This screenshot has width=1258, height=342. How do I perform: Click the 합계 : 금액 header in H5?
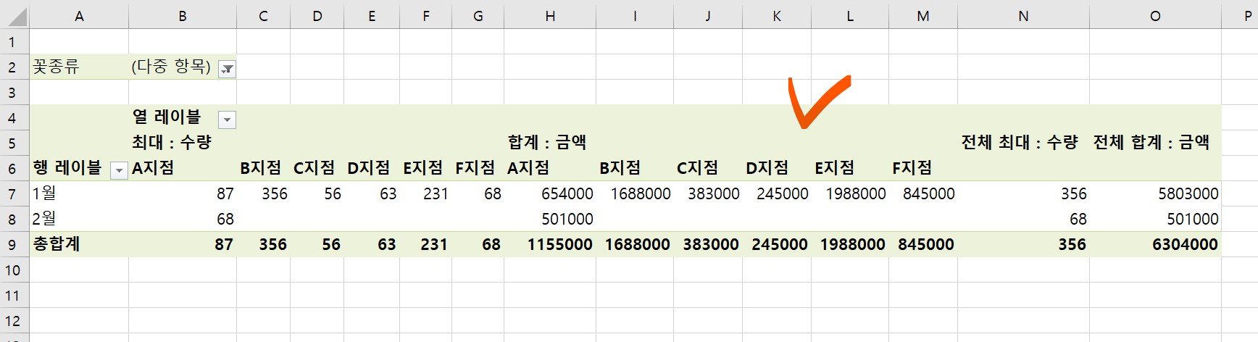[547, 142]
